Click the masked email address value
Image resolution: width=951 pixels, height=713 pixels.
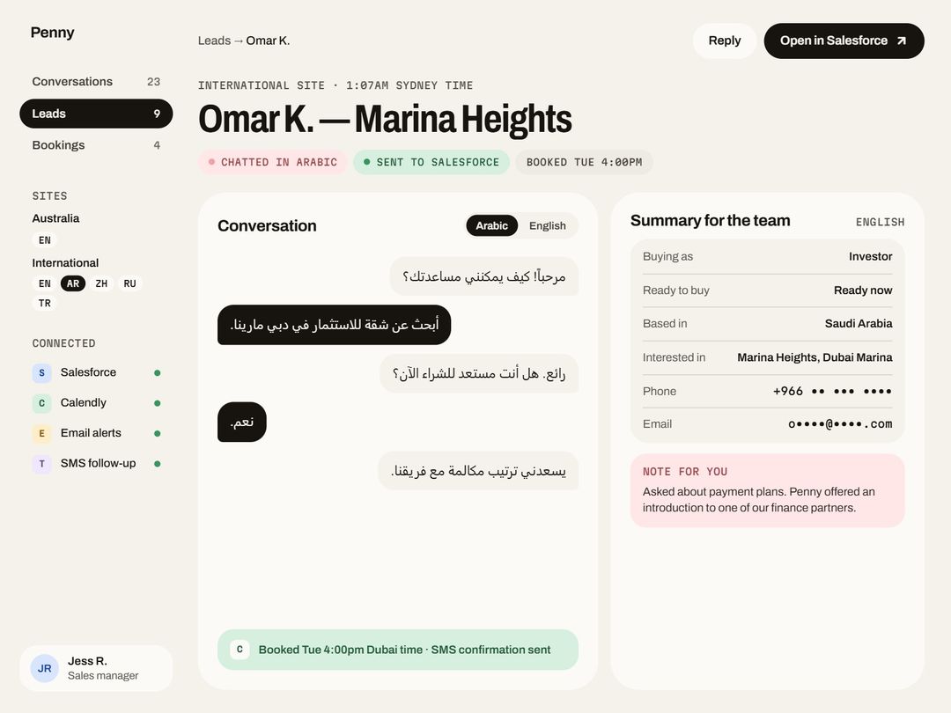840,423
